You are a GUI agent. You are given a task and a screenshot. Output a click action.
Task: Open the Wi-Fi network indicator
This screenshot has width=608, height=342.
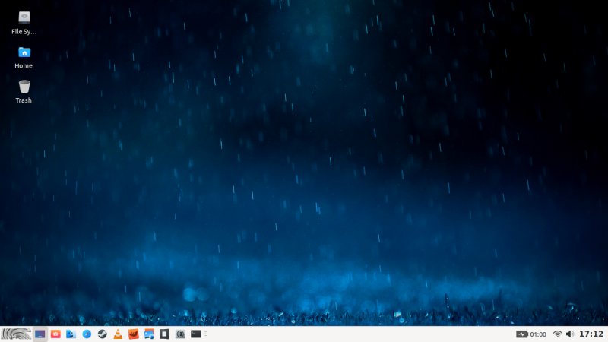coord(558,334)
